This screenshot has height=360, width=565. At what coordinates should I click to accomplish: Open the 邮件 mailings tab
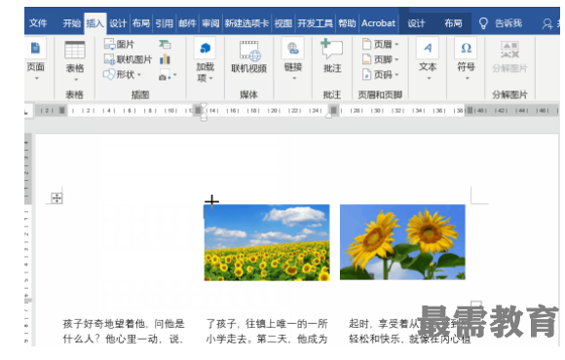pyautogui.click(x=187, y=23)
